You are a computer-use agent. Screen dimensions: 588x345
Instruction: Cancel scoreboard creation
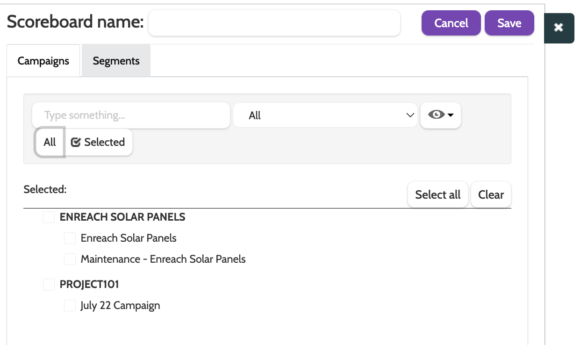click(x=451, y=23)
